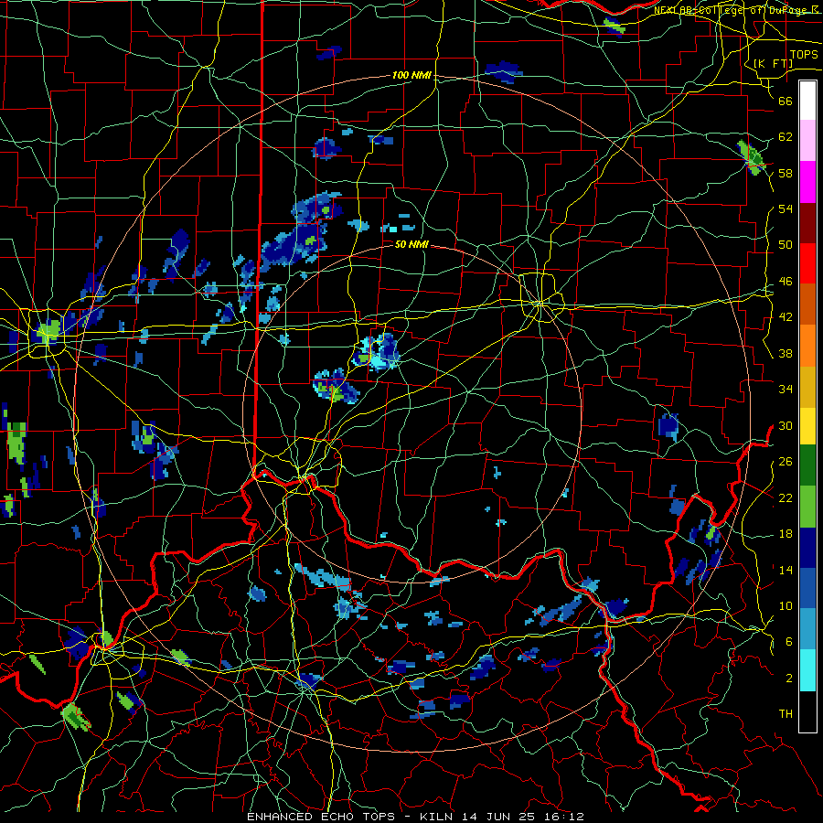Click the '22' legend value
823x823 pixels.
pyautogui.click(x=786, y=498)
